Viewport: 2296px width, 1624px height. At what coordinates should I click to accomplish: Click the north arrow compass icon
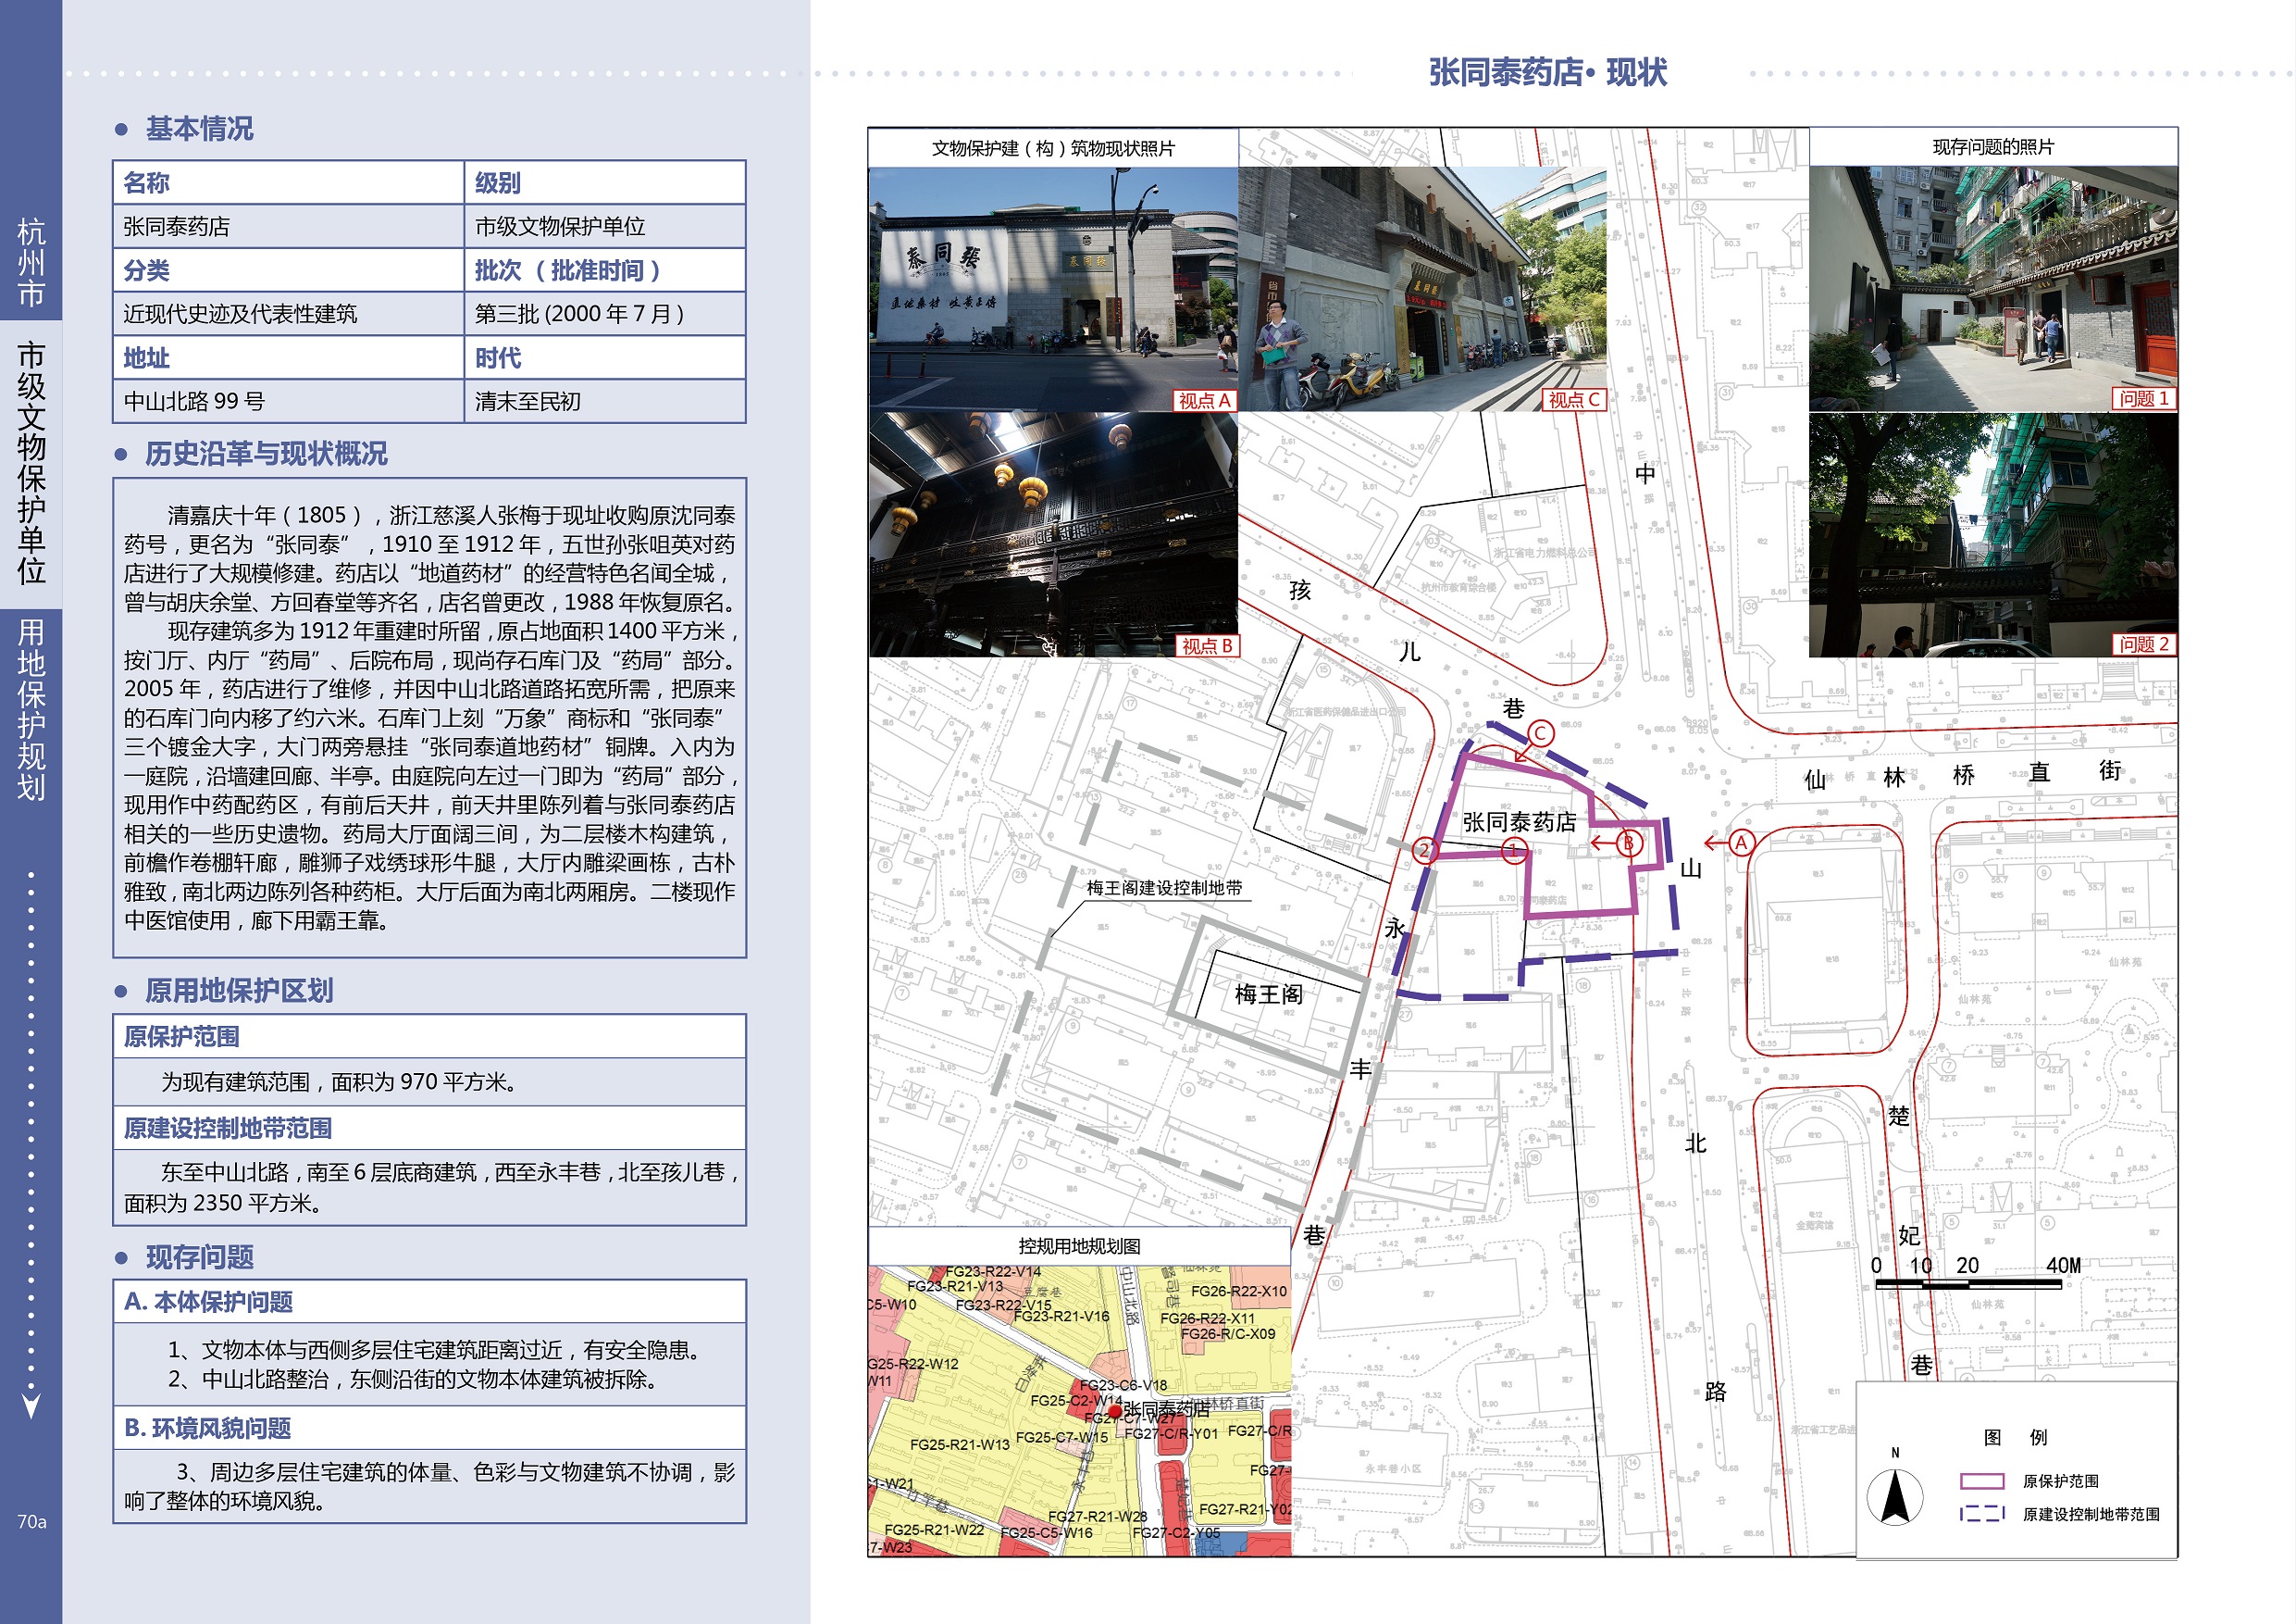tap(1894, 1497)
